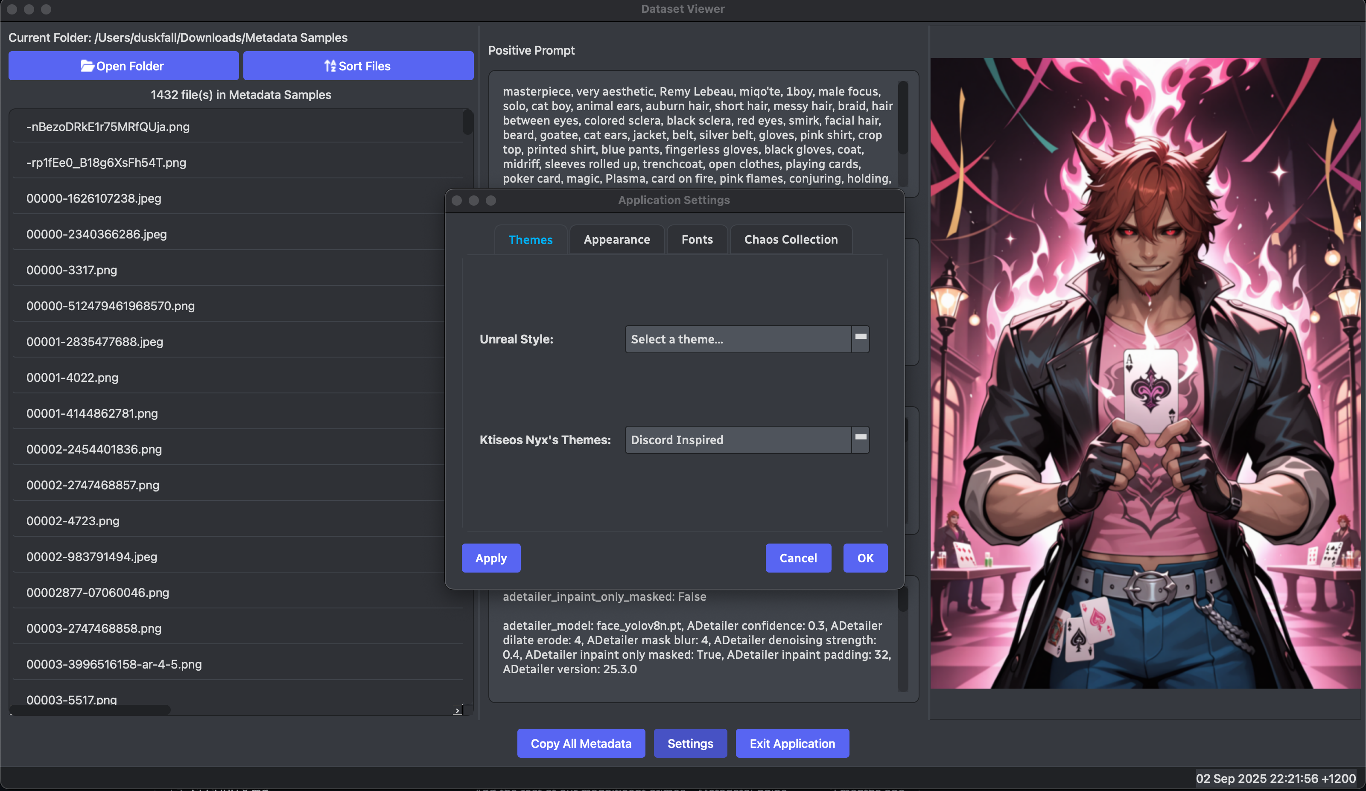
Task: Select file 00000-3317.png in the list
Action: [72, 270]
